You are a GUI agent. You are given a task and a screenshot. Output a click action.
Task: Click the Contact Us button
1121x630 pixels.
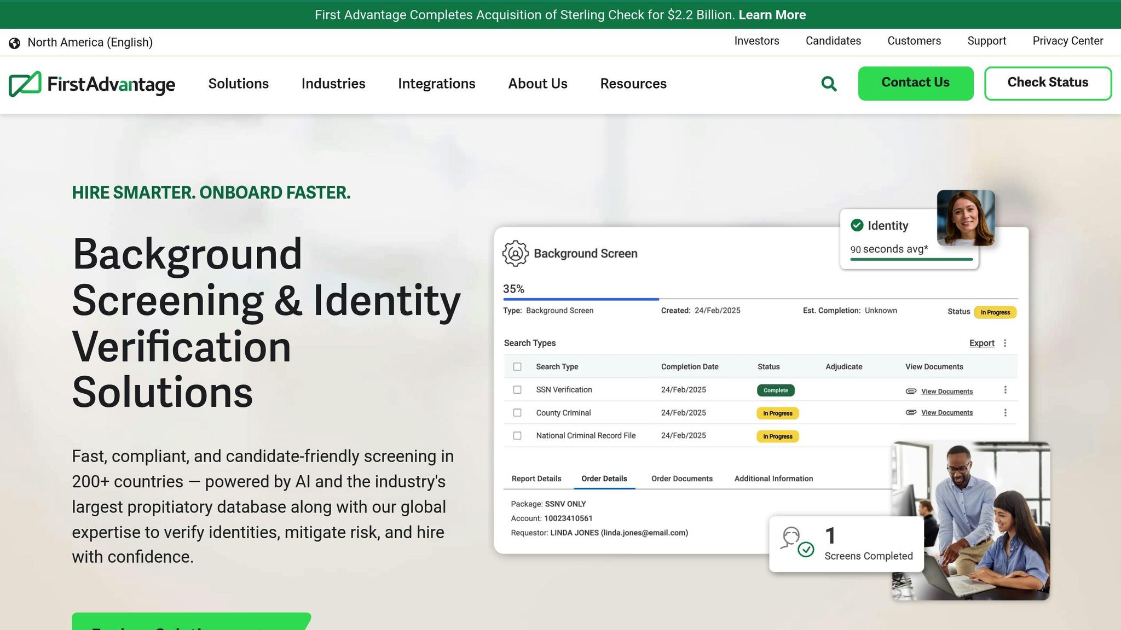pyautogui.click(x=916, y=83)
